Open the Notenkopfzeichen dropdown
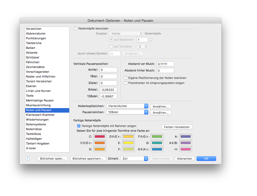This screenshot has width=257, height=196. (127, 106)
